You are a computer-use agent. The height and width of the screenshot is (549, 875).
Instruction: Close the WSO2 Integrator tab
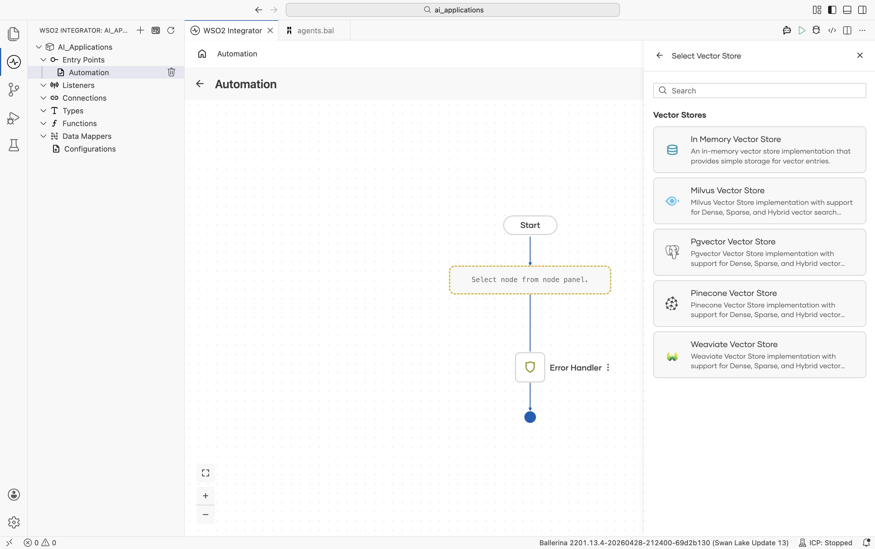(x=270, y=30)
